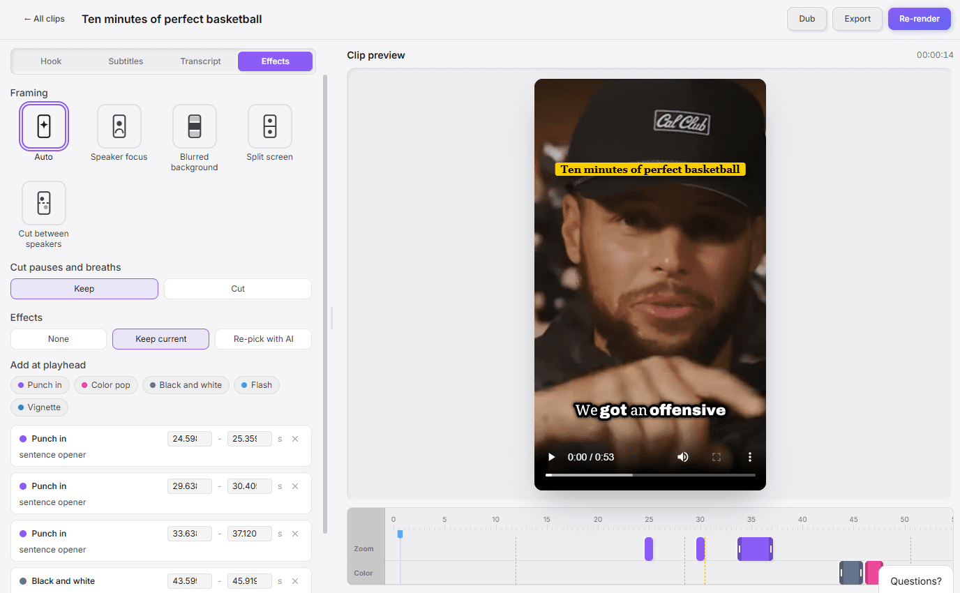This screenshot has width=960, height=593.
Task: Open the Hook tab
Action: pyautogui.click(x=51, y=61)
